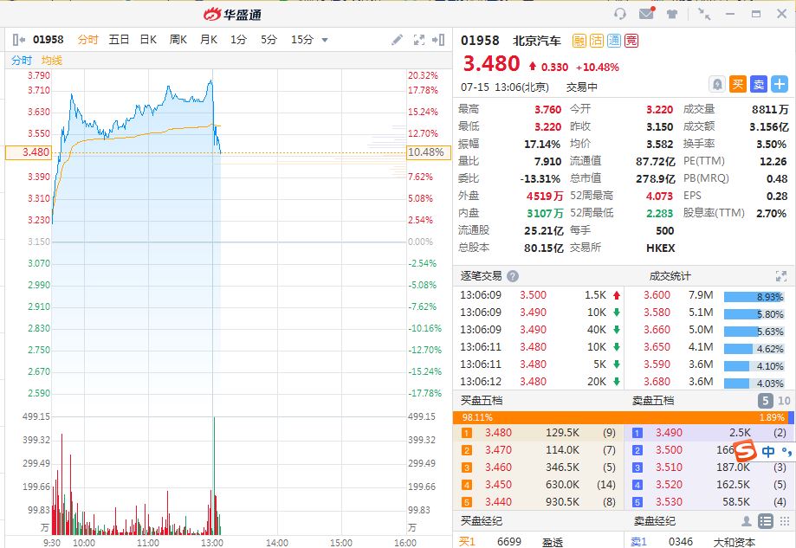Click the Sogou input method S icon
This screenshot has width=796, height=548.
point(746,450)
